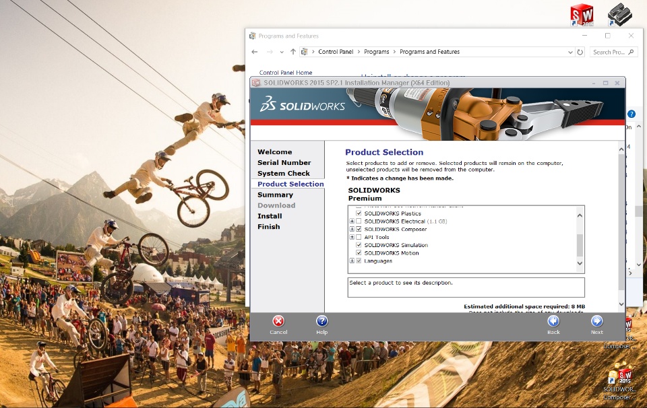The height and width of the screenshot is (408, 647).
Task: Open Help with the blue question-mark icon
Action: [322, 321]
